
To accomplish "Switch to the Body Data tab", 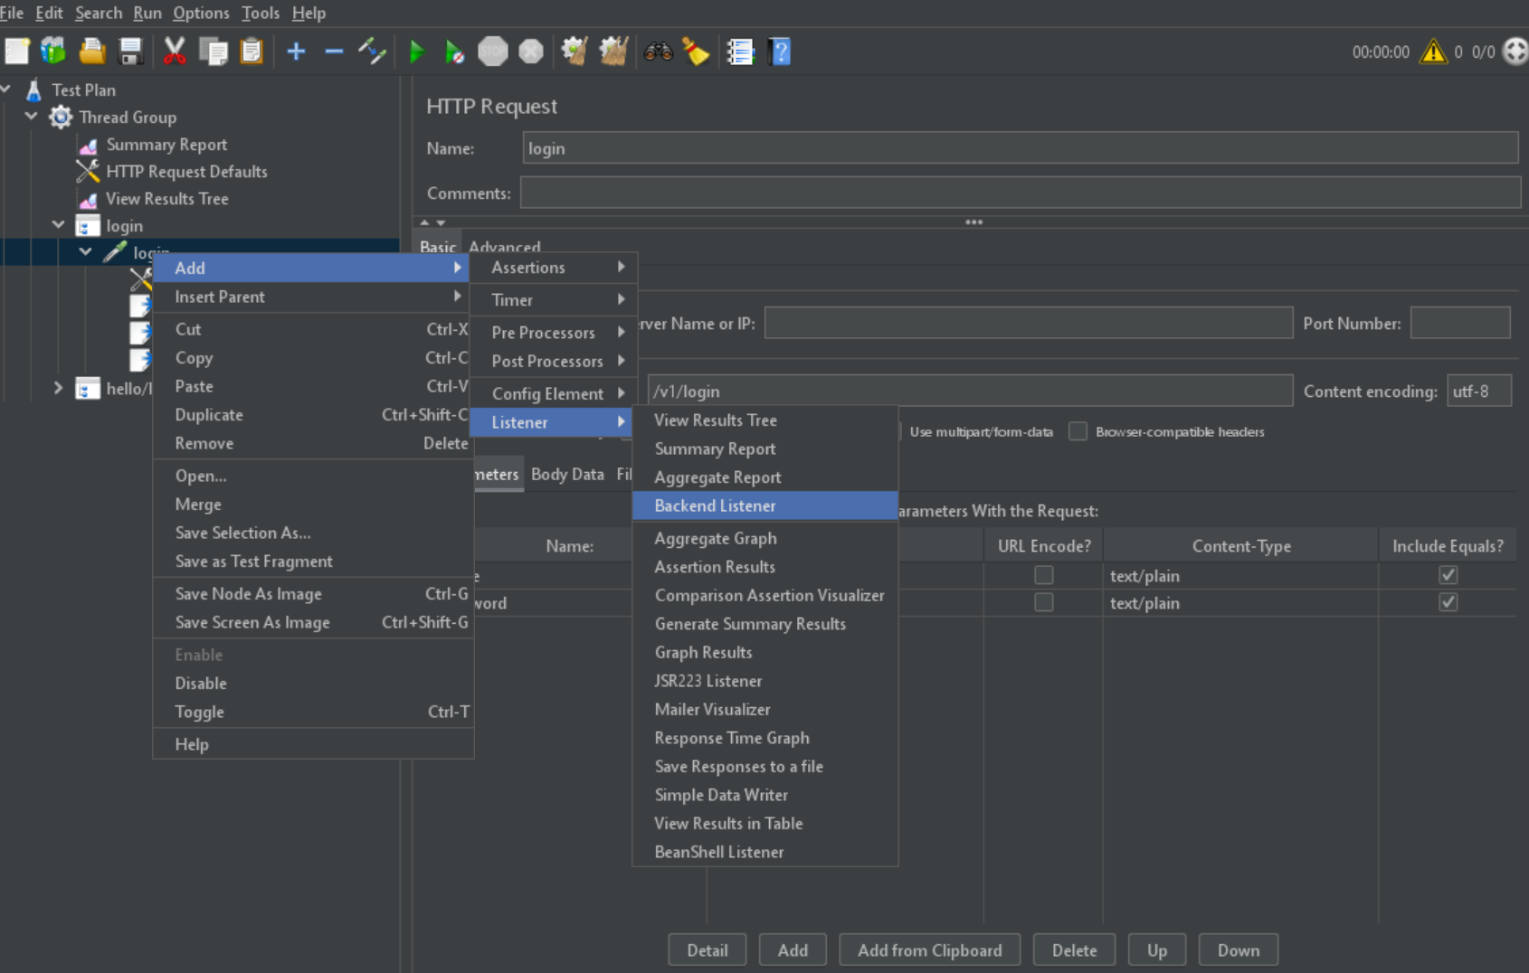I will tap(567, 474).
